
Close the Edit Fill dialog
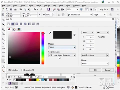113,19
